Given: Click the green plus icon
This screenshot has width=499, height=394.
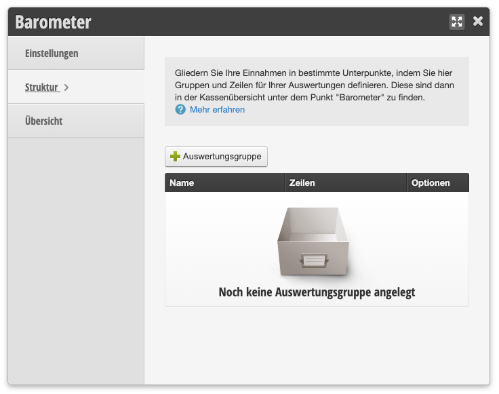Looking at the screenshot, I should click(x=175, y=157).
